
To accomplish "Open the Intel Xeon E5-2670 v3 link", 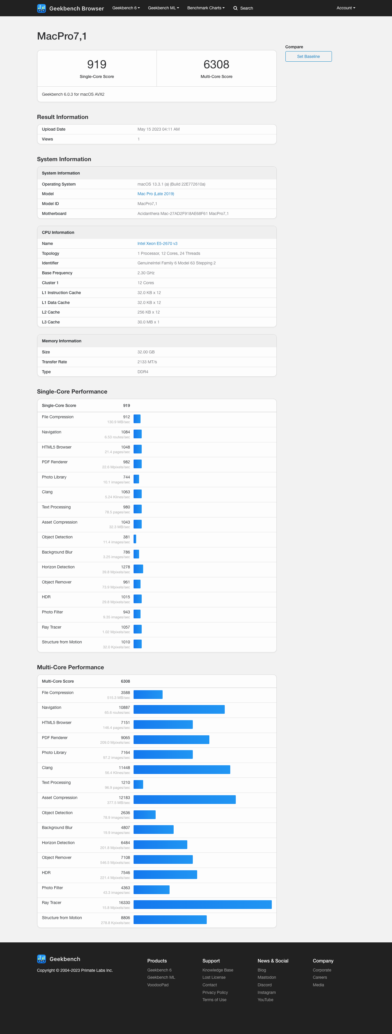I will click(x=157, y=244).
